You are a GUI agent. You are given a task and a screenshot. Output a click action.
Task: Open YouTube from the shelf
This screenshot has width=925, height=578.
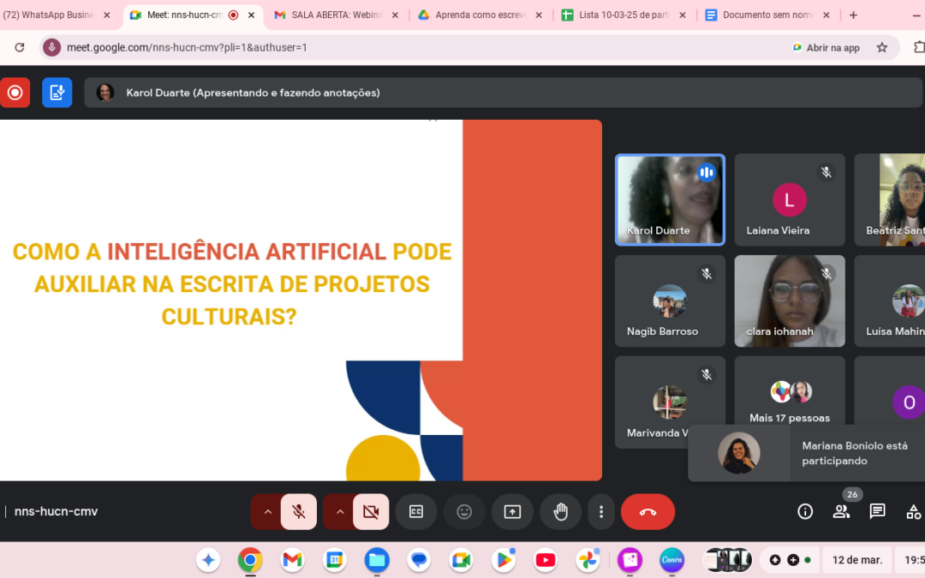click(546, 560)
